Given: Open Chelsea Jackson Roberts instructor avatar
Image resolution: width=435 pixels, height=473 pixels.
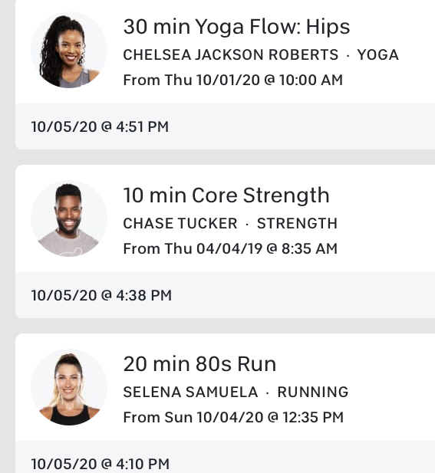Looking at the screenshot, I should [69, 50].
